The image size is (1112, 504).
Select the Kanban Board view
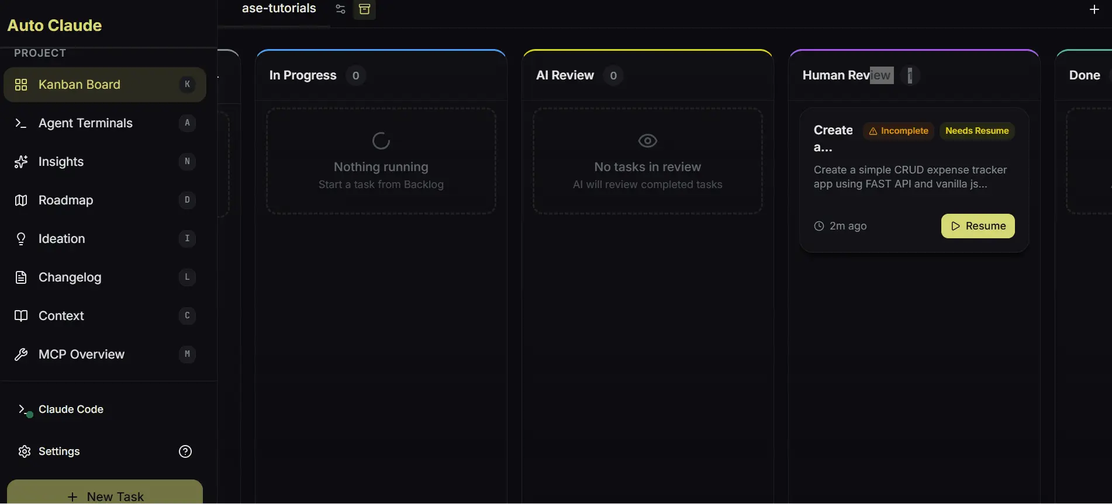(x=79, y=85)
